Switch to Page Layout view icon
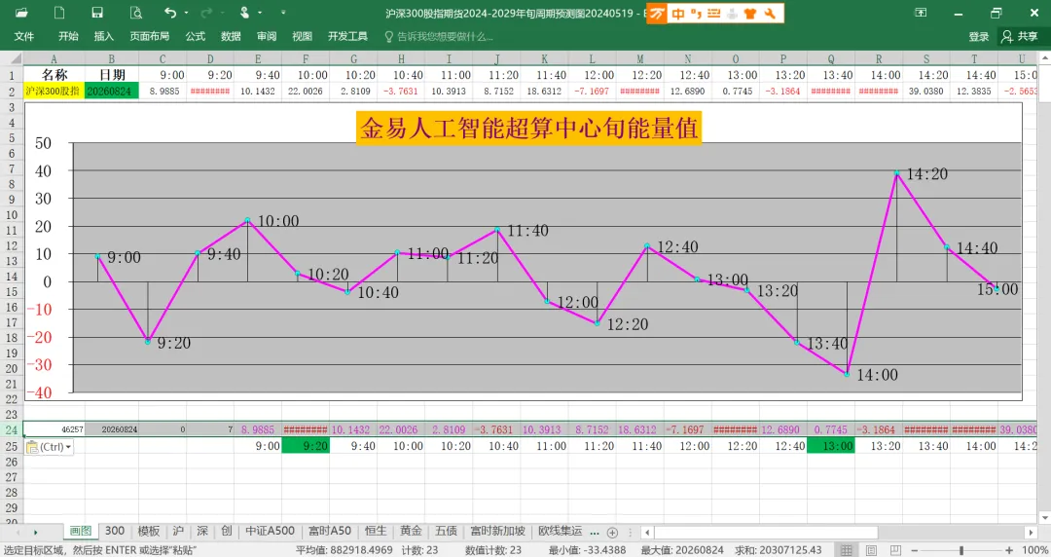The width and height of the screenshot is (1051, 557). (x=871, y=550)
